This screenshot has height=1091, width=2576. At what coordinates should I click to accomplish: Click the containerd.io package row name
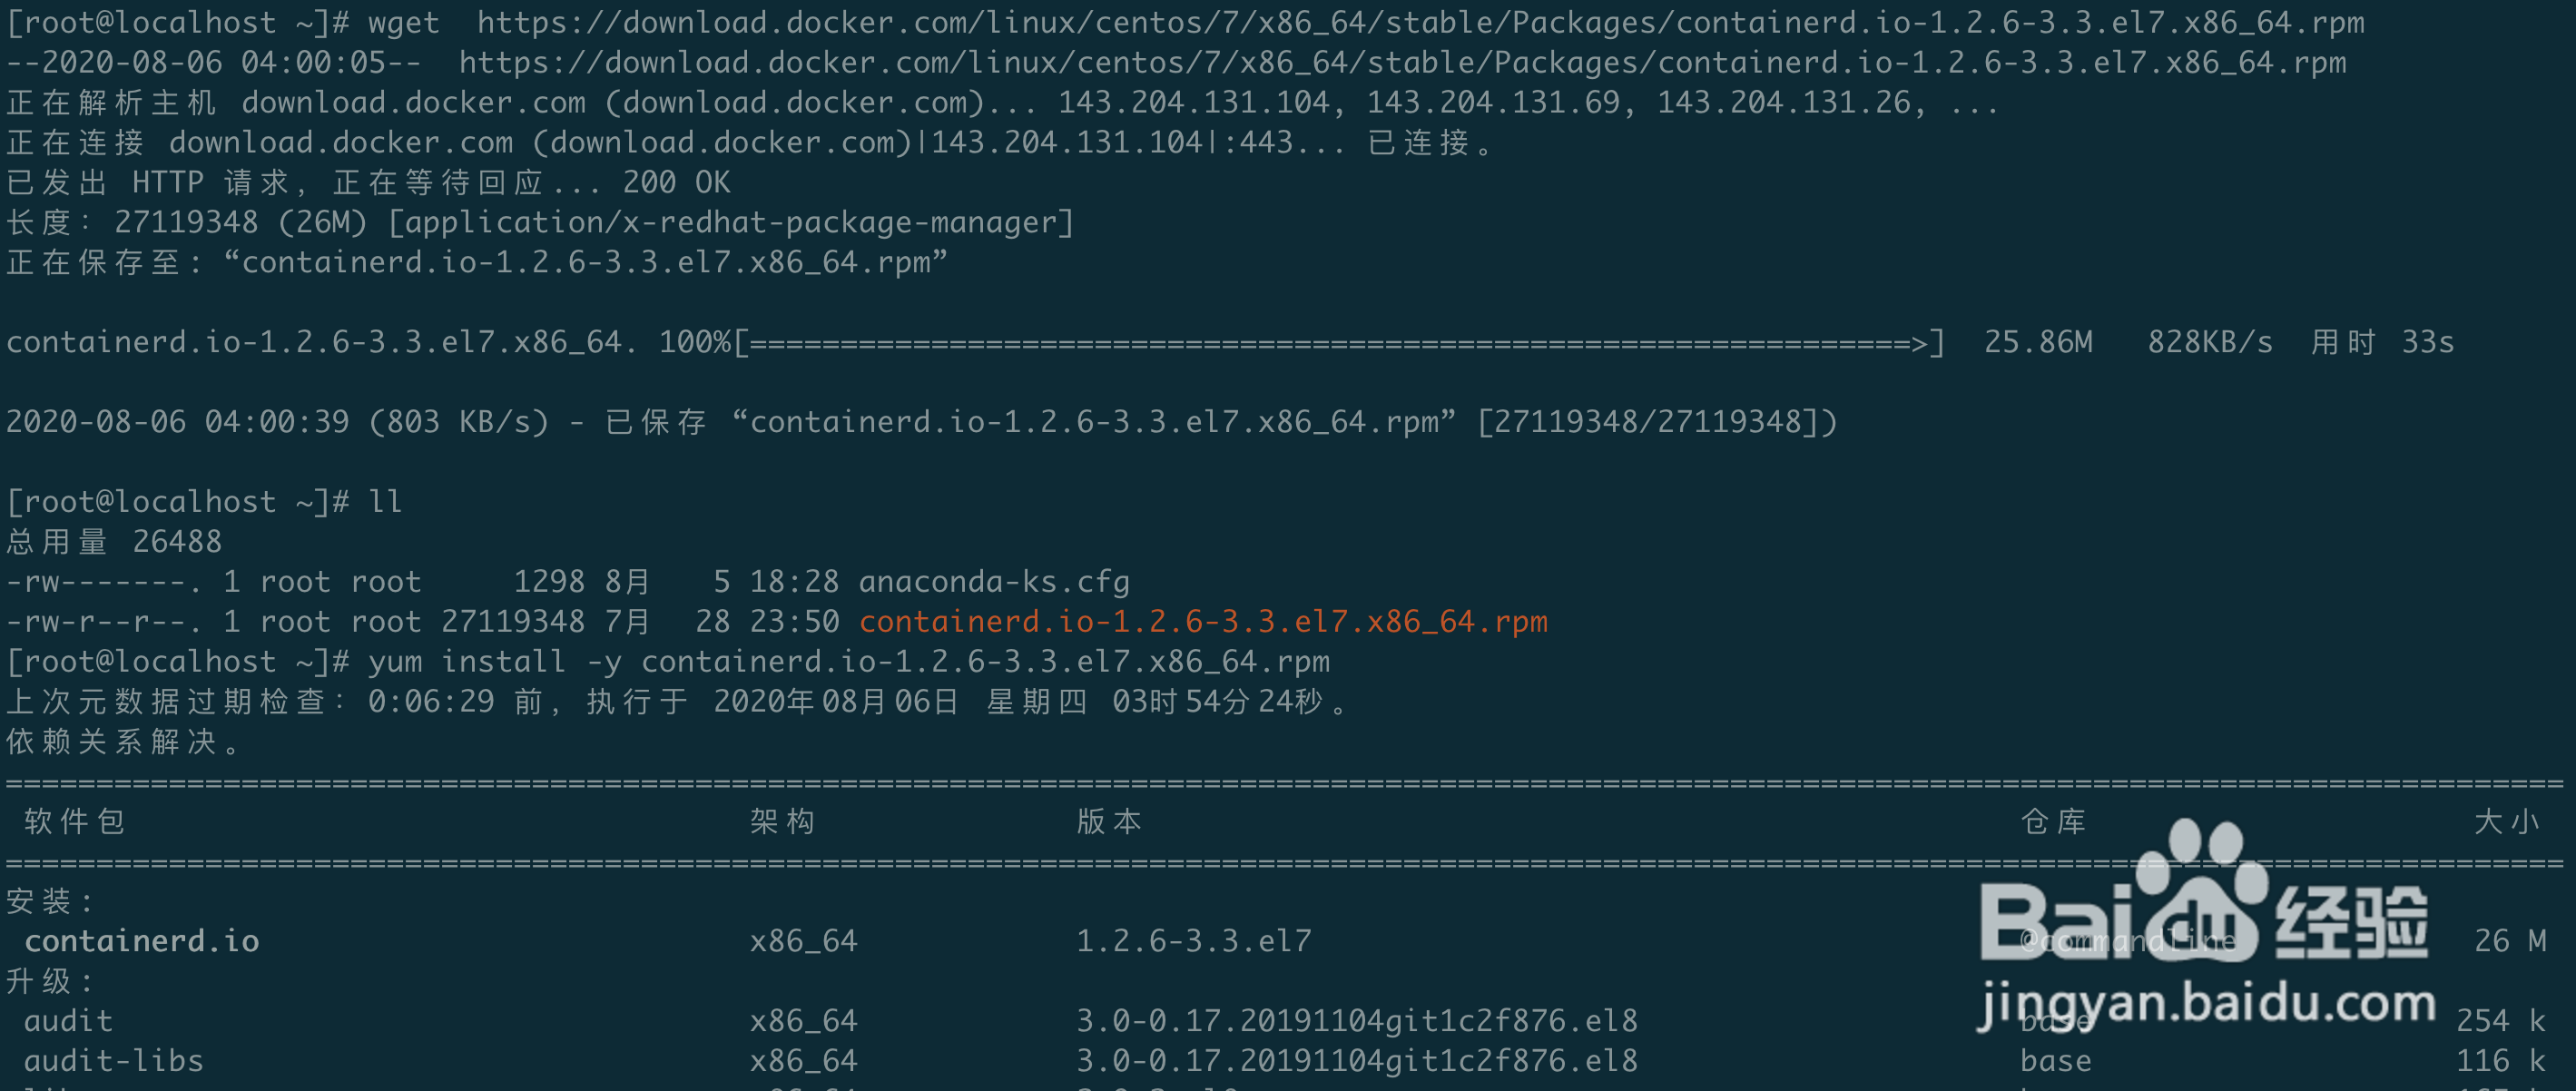tap(142, 940)
